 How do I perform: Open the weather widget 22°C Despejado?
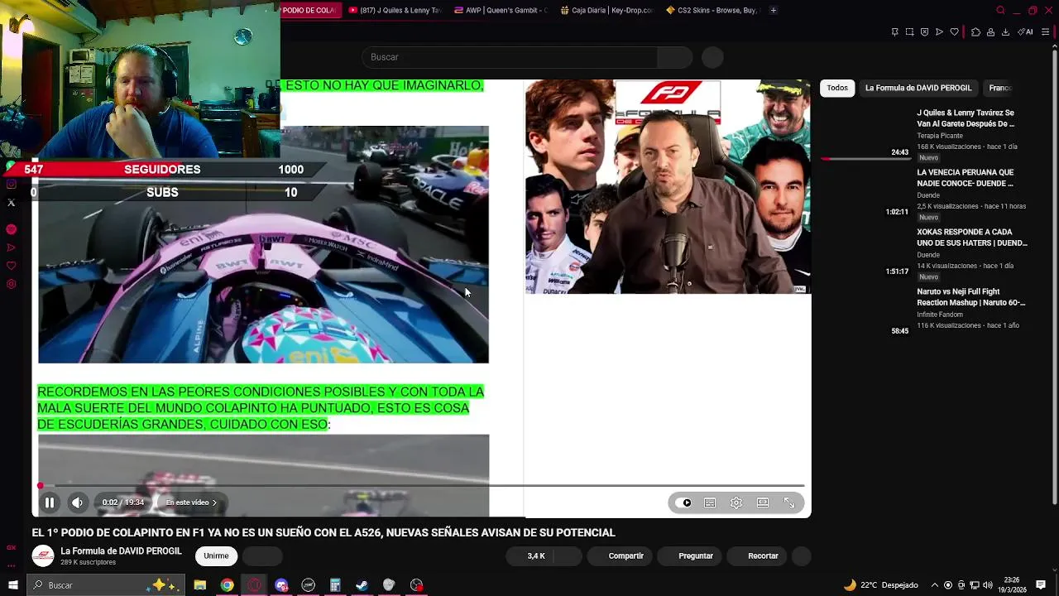pyautogui.click(x=880, y=585)
